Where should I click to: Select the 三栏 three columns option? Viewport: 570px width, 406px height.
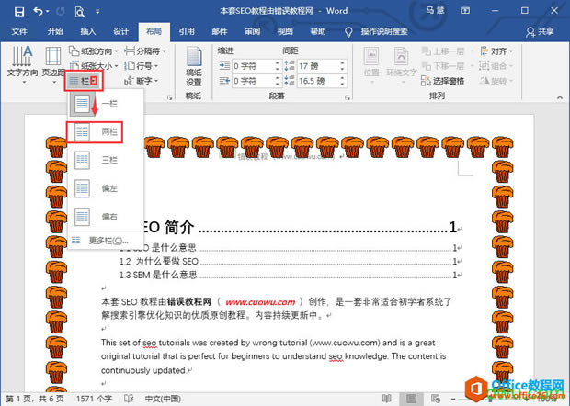[x=106, y=160]
